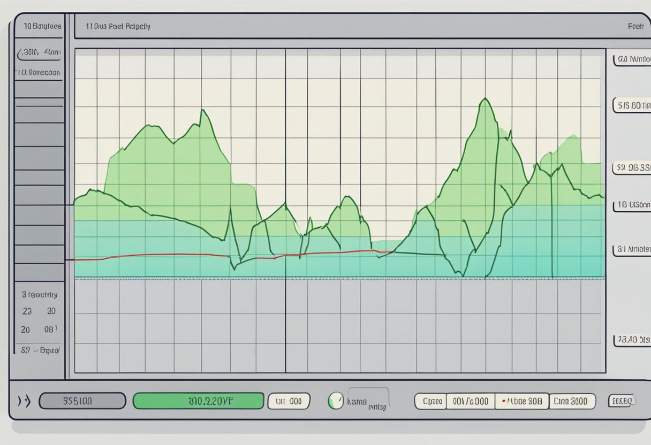Screen dimensions: 651x445
Task: Expand the rounded '3010, 4lom' selector
Action: (x=40, y=53)
